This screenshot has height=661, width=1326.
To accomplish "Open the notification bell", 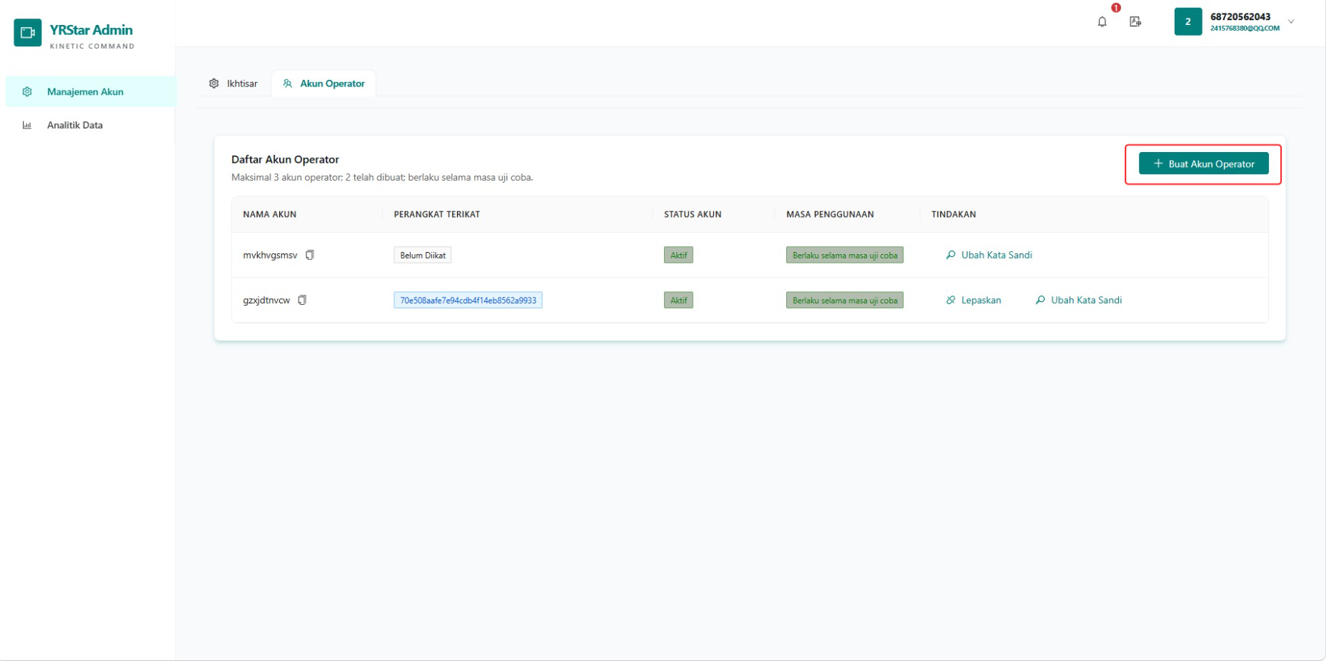I will click(1102, 22).
